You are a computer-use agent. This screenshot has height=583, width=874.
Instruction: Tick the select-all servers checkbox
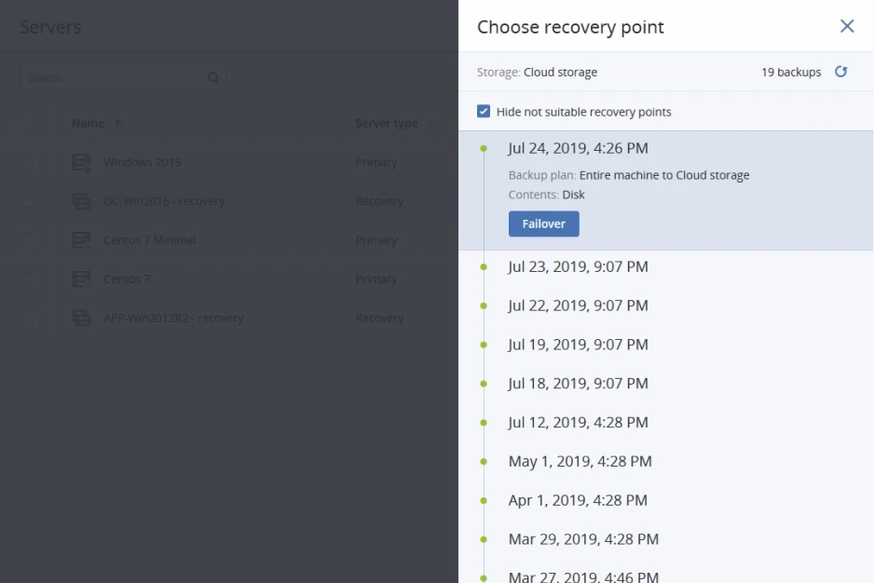coord(26,123)
